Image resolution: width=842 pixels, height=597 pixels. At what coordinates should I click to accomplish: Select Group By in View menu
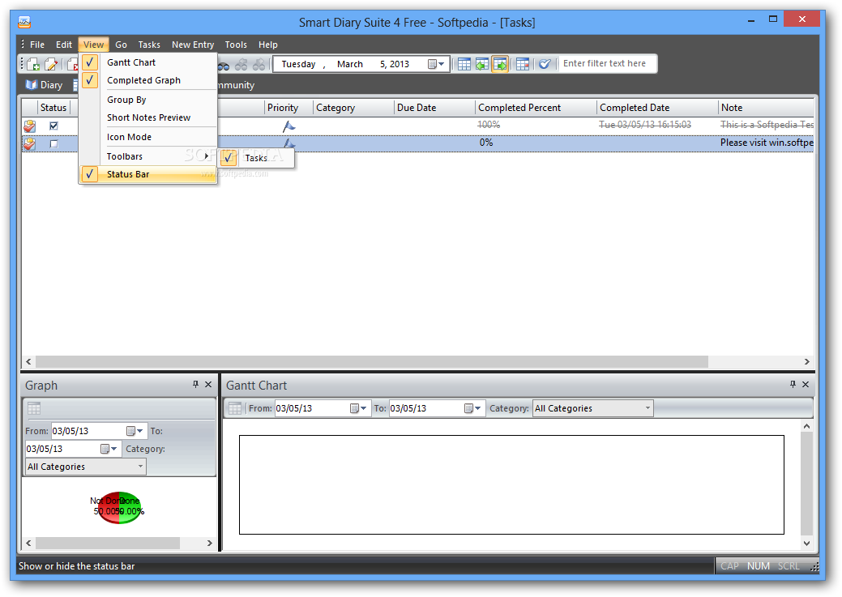(148, 100)
